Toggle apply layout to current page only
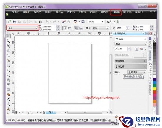Screen dimensions: 162x128 tap(81, 28)
